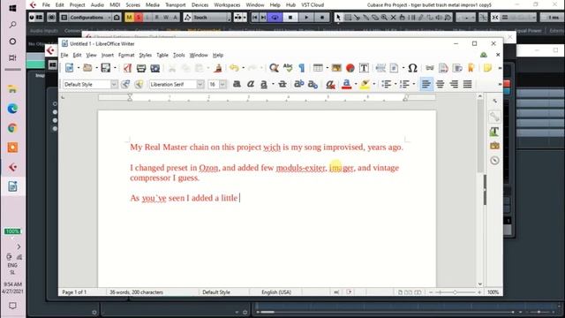Screen dimensions: 565x318
Task: Click Cubase Stop button
Action: coord(290,18)
